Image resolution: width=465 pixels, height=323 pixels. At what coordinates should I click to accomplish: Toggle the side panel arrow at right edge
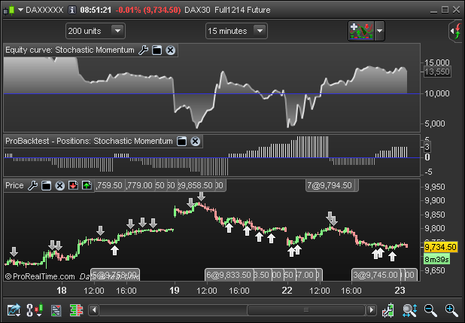[x=456, y=31]
